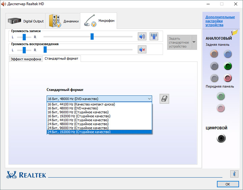Choose 16 Бит, 44100 Hz option
The height and width of the screenshot is (190, 243).
99,104
